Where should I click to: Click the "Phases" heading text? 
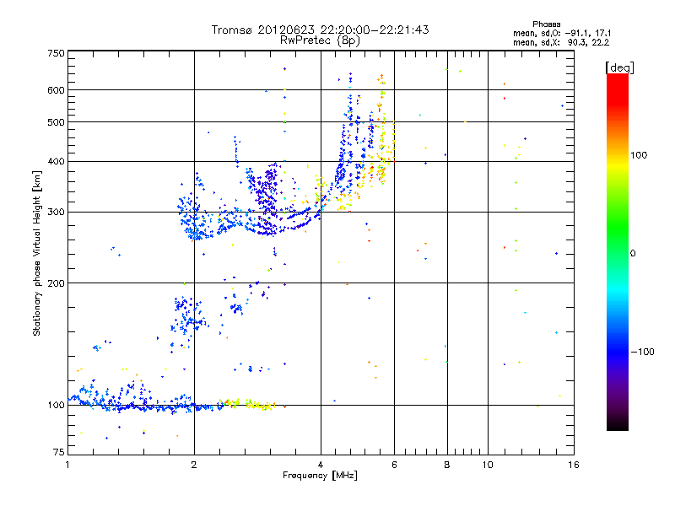pos(546,24)
